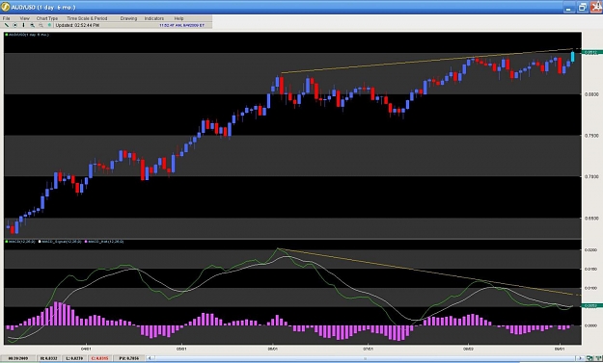Click the horizontal scrollbar thumb

point(366,358)
